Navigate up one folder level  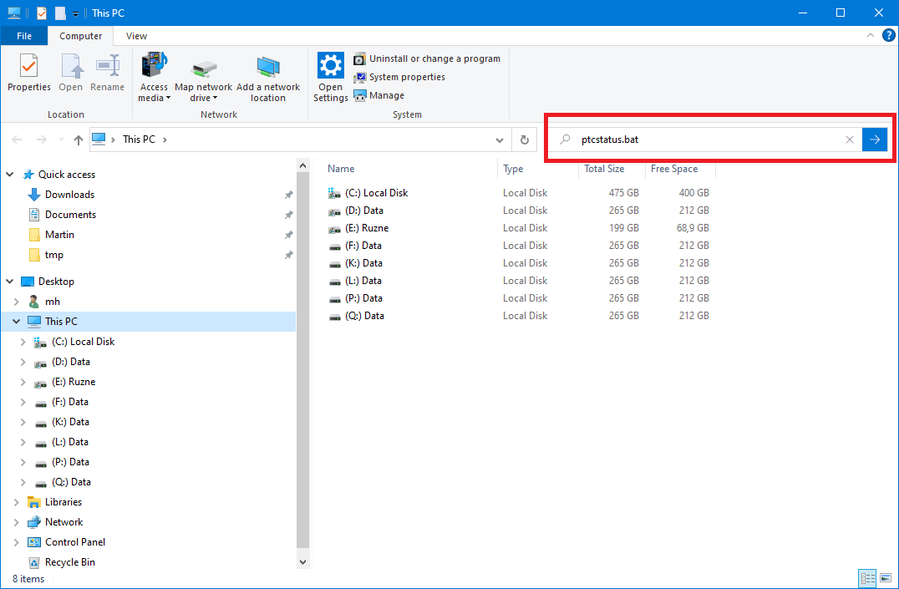point(78,140)
